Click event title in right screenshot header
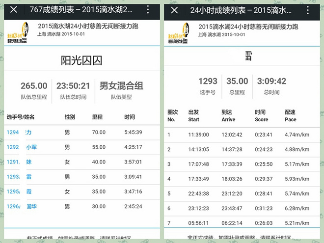This screenshot has height=243, width=324. [248, 27]
